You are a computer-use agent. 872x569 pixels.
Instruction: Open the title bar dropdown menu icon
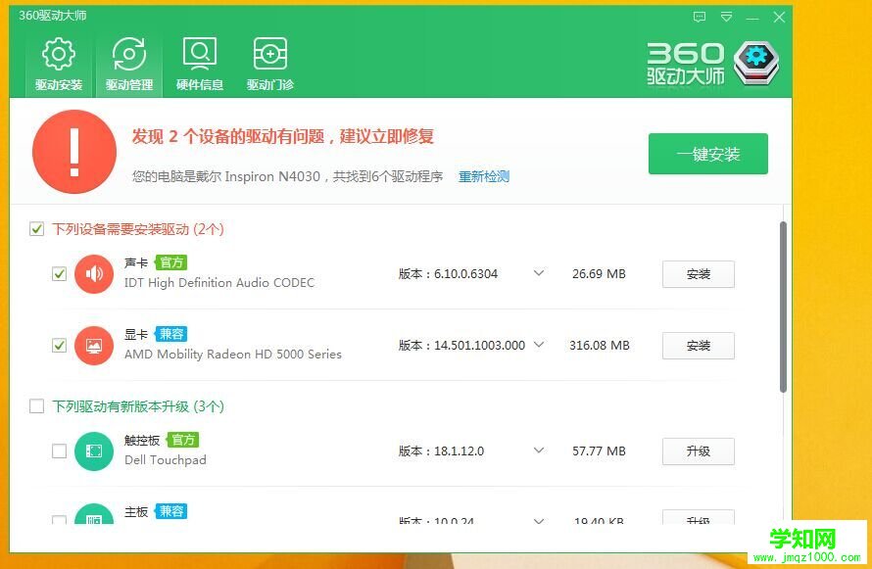tap(726, 18)
